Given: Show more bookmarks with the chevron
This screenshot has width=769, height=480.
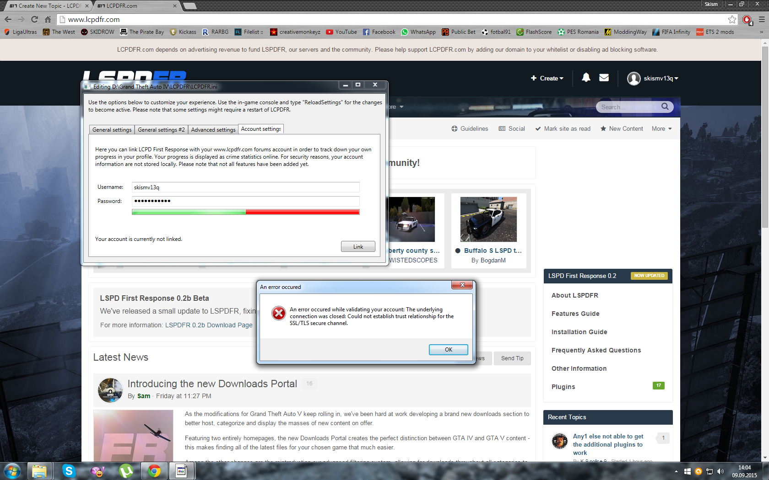Looking at the screenshot, I should point(761,32).
